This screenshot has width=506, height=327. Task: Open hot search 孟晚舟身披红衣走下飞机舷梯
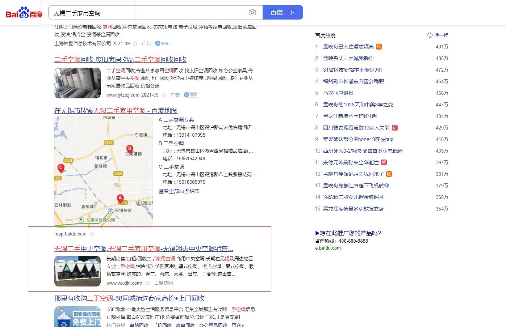(356, 186)
